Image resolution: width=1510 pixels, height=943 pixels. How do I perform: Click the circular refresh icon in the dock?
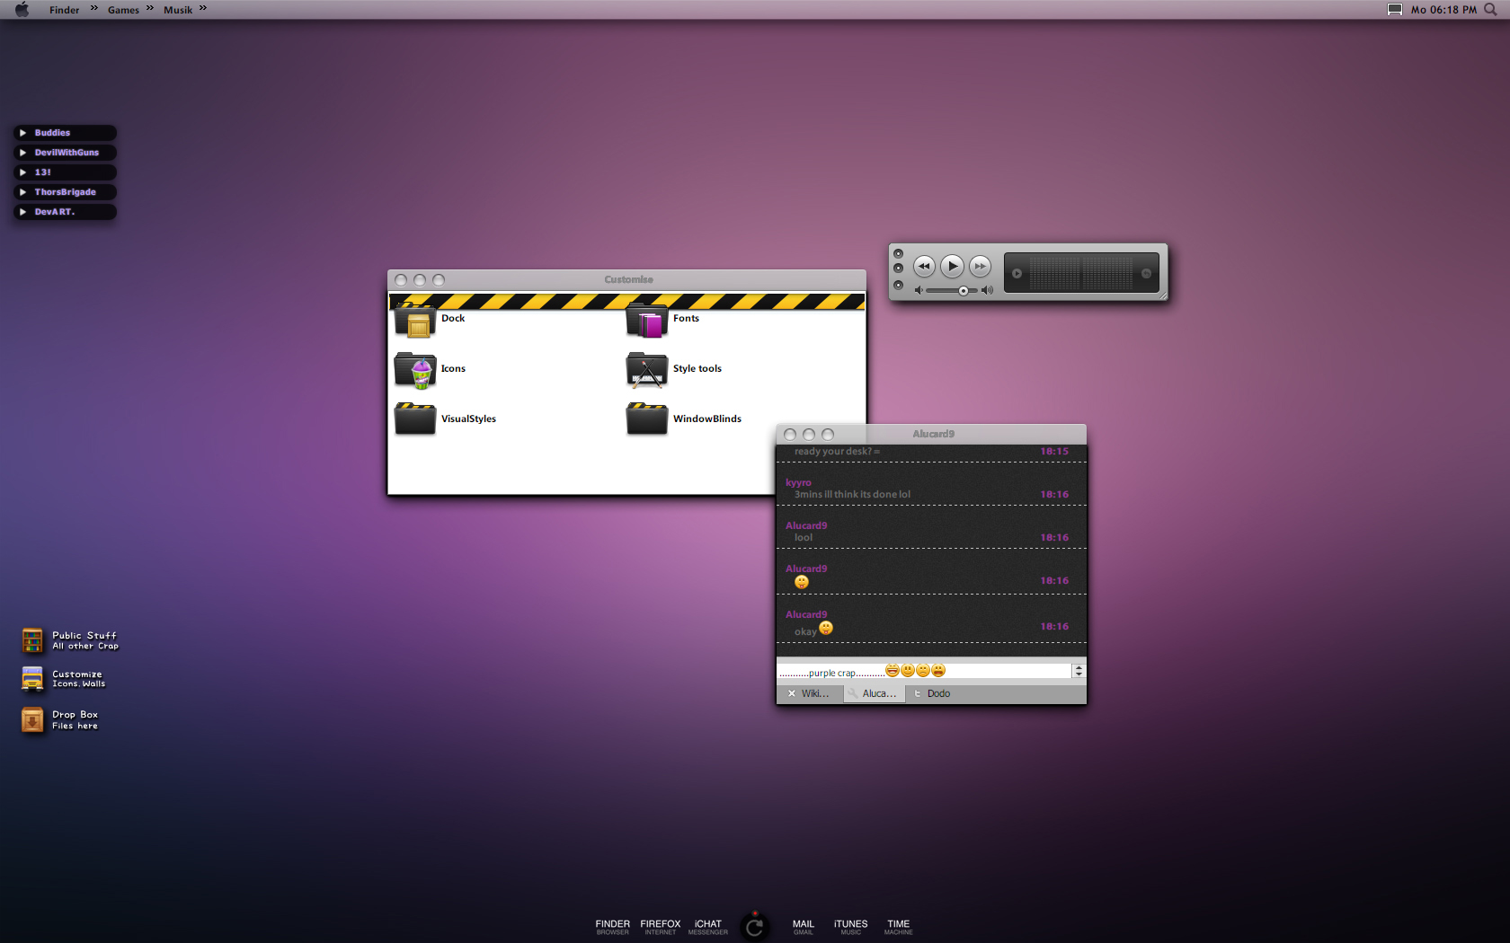(x=755, y=927)
